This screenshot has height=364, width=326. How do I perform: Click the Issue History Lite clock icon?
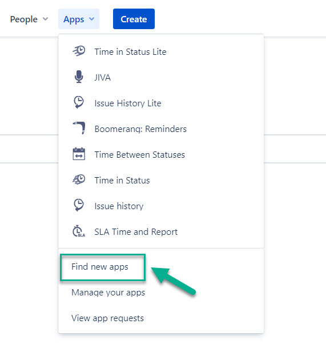(79, 102)
